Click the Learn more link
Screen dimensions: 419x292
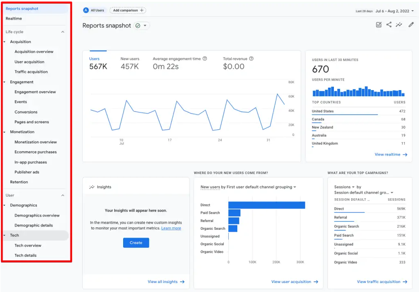[171, 228]
